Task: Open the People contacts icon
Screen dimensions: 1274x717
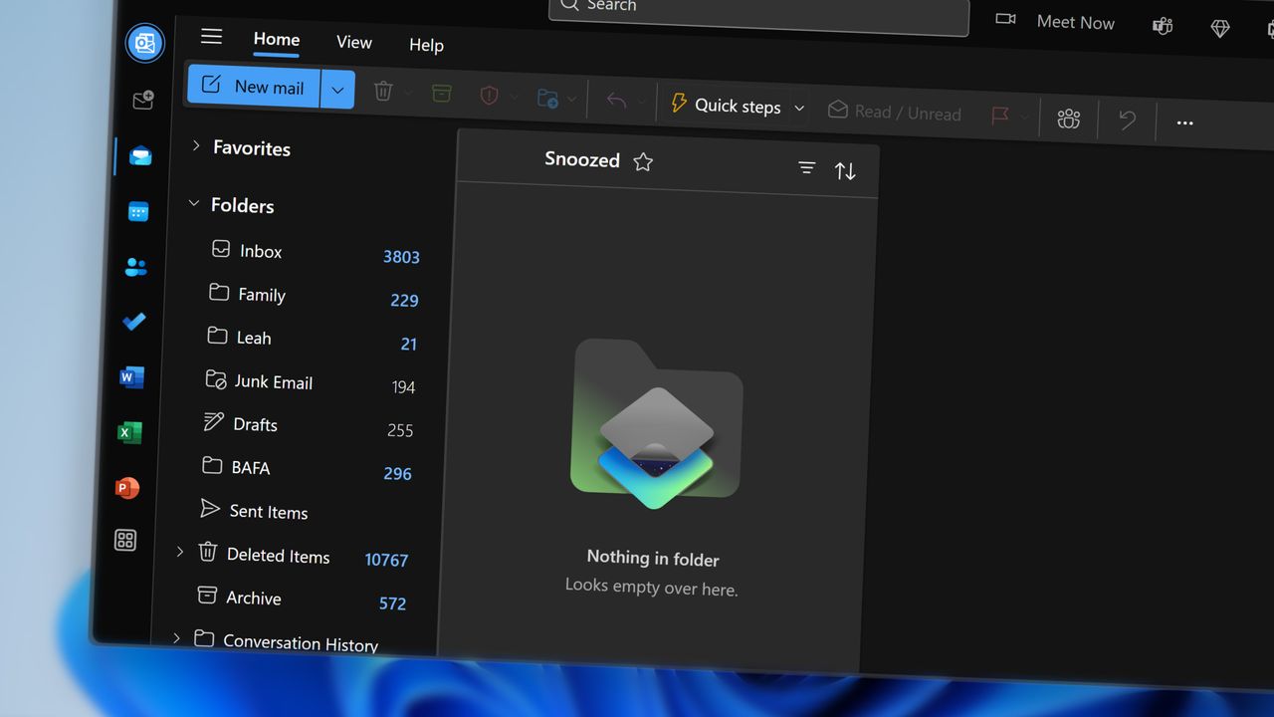Action: pos(136,267)
